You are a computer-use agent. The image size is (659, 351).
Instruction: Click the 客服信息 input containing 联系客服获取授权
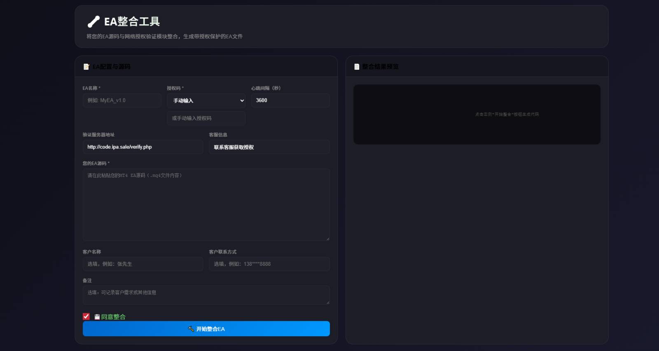269,147
